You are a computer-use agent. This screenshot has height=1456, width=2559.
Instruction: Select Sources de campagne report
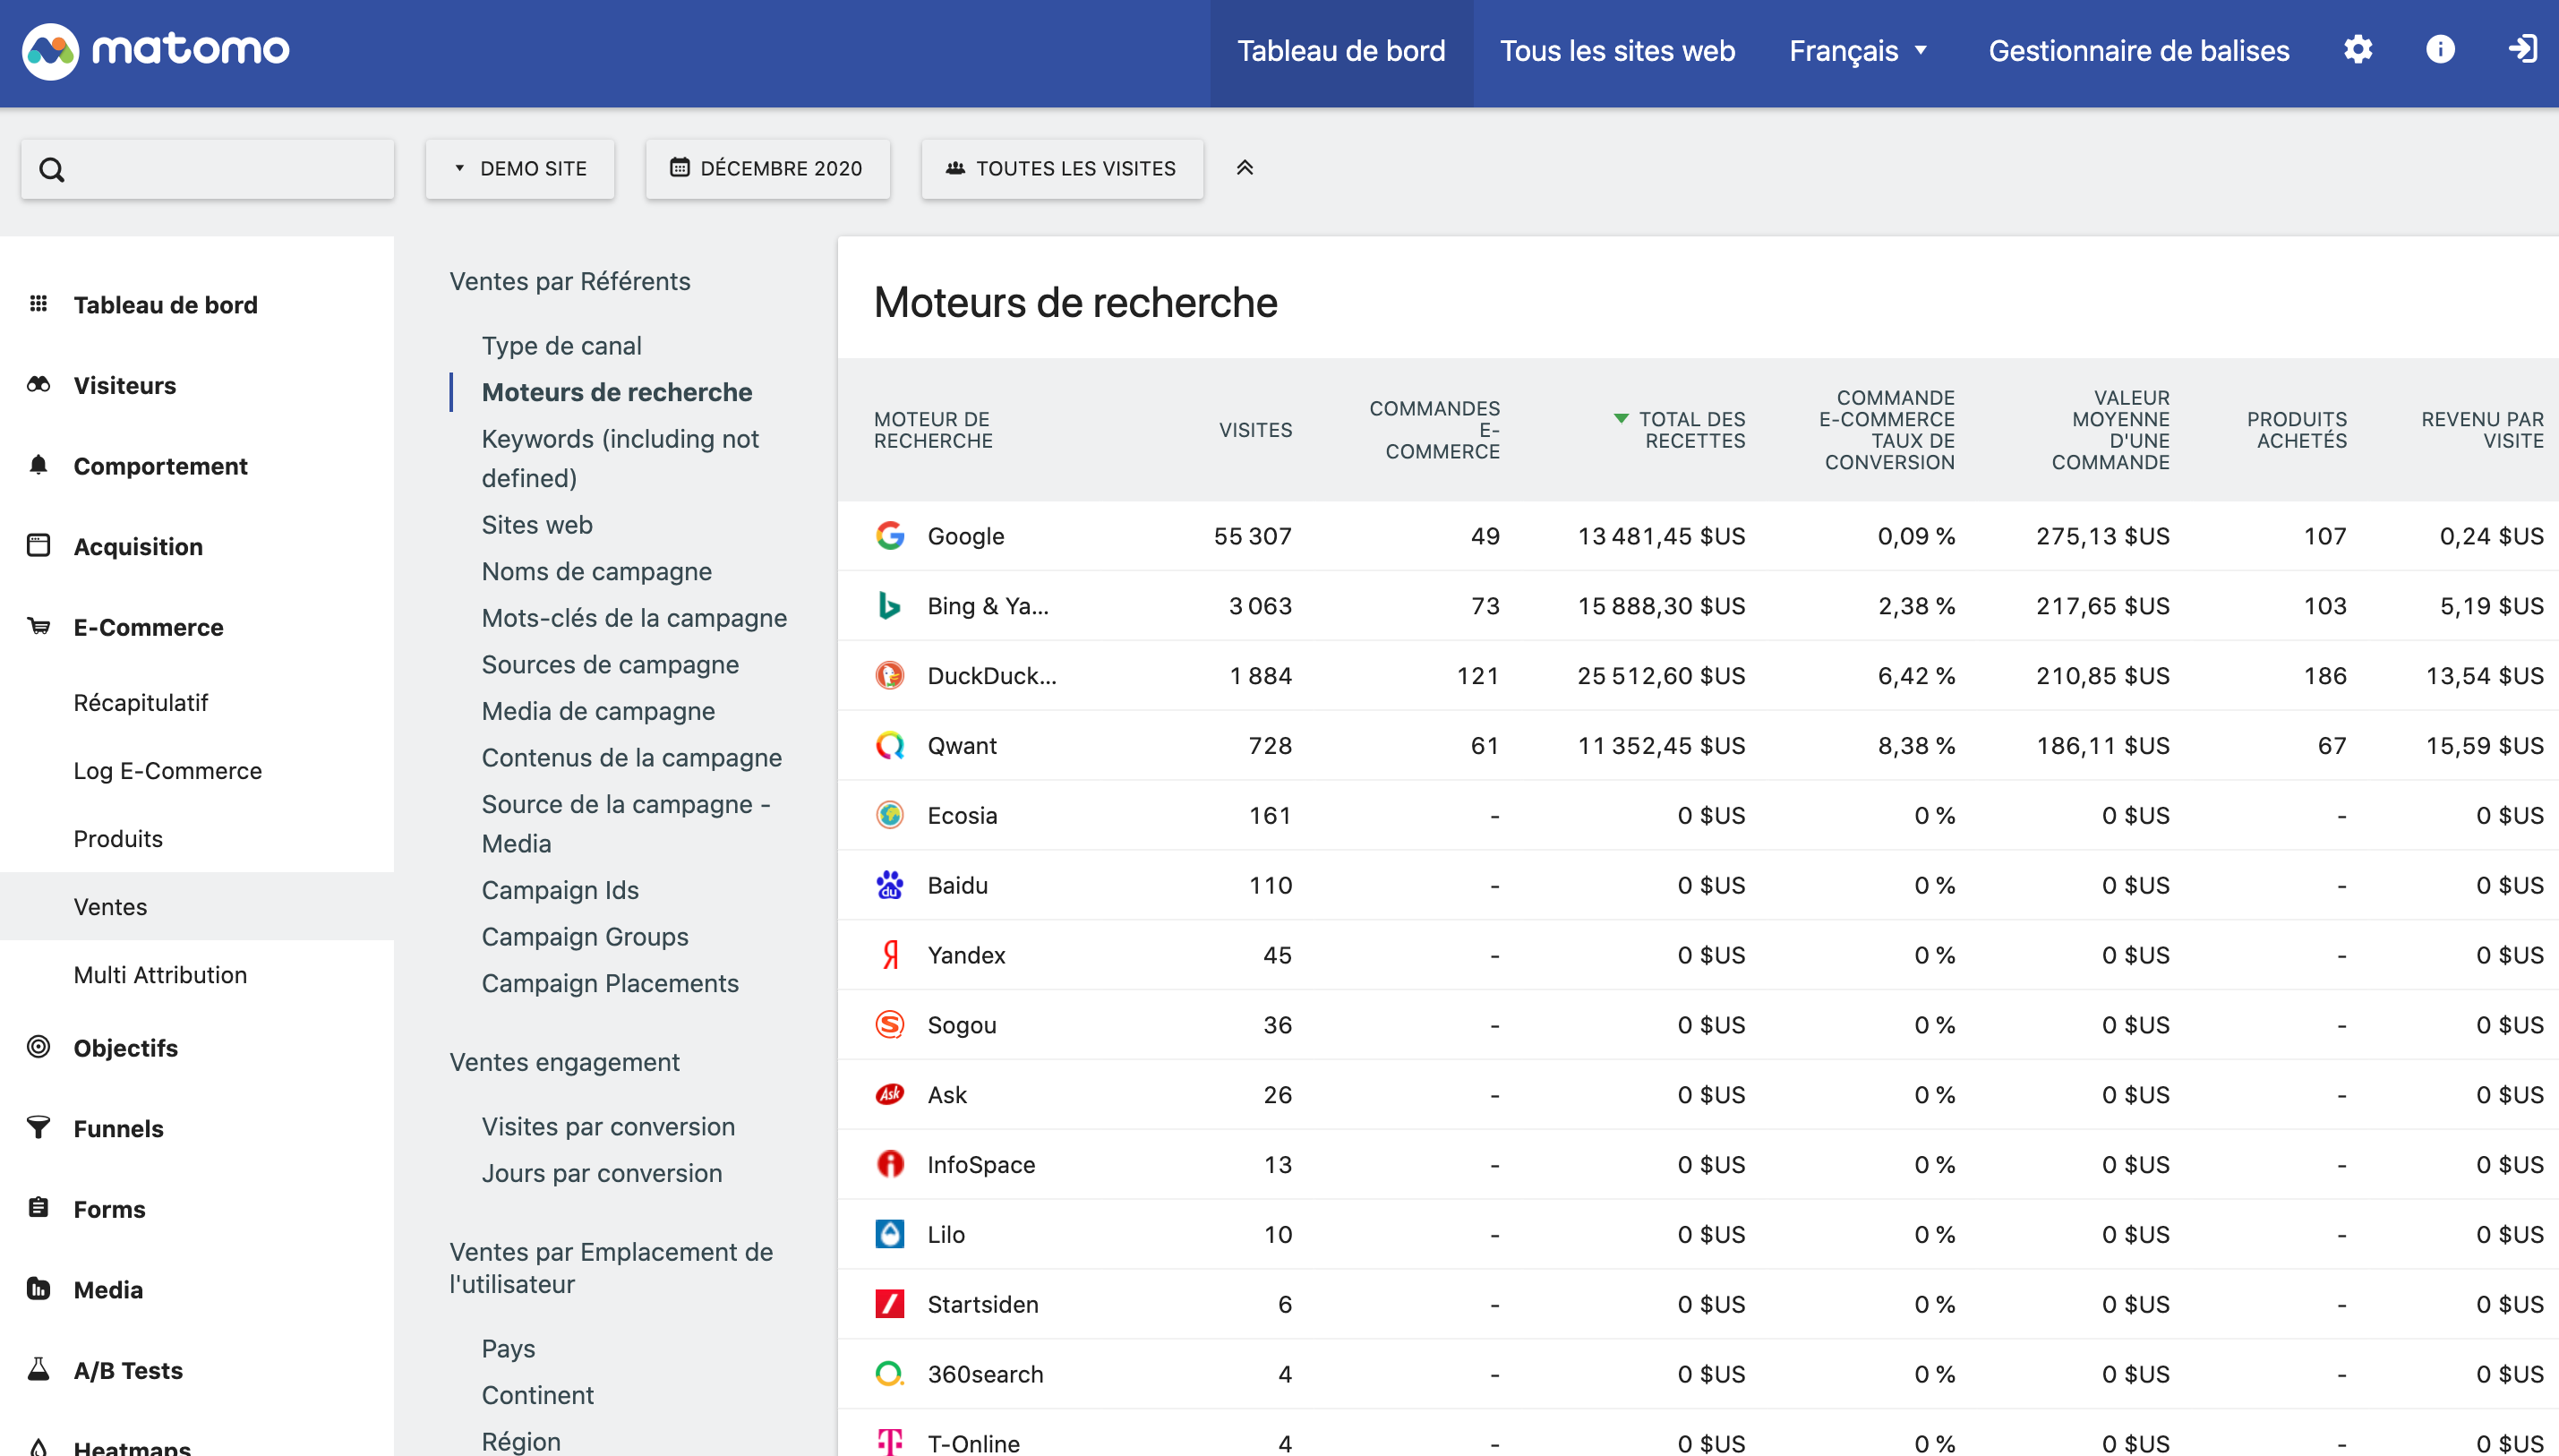[x=610, y=665]
